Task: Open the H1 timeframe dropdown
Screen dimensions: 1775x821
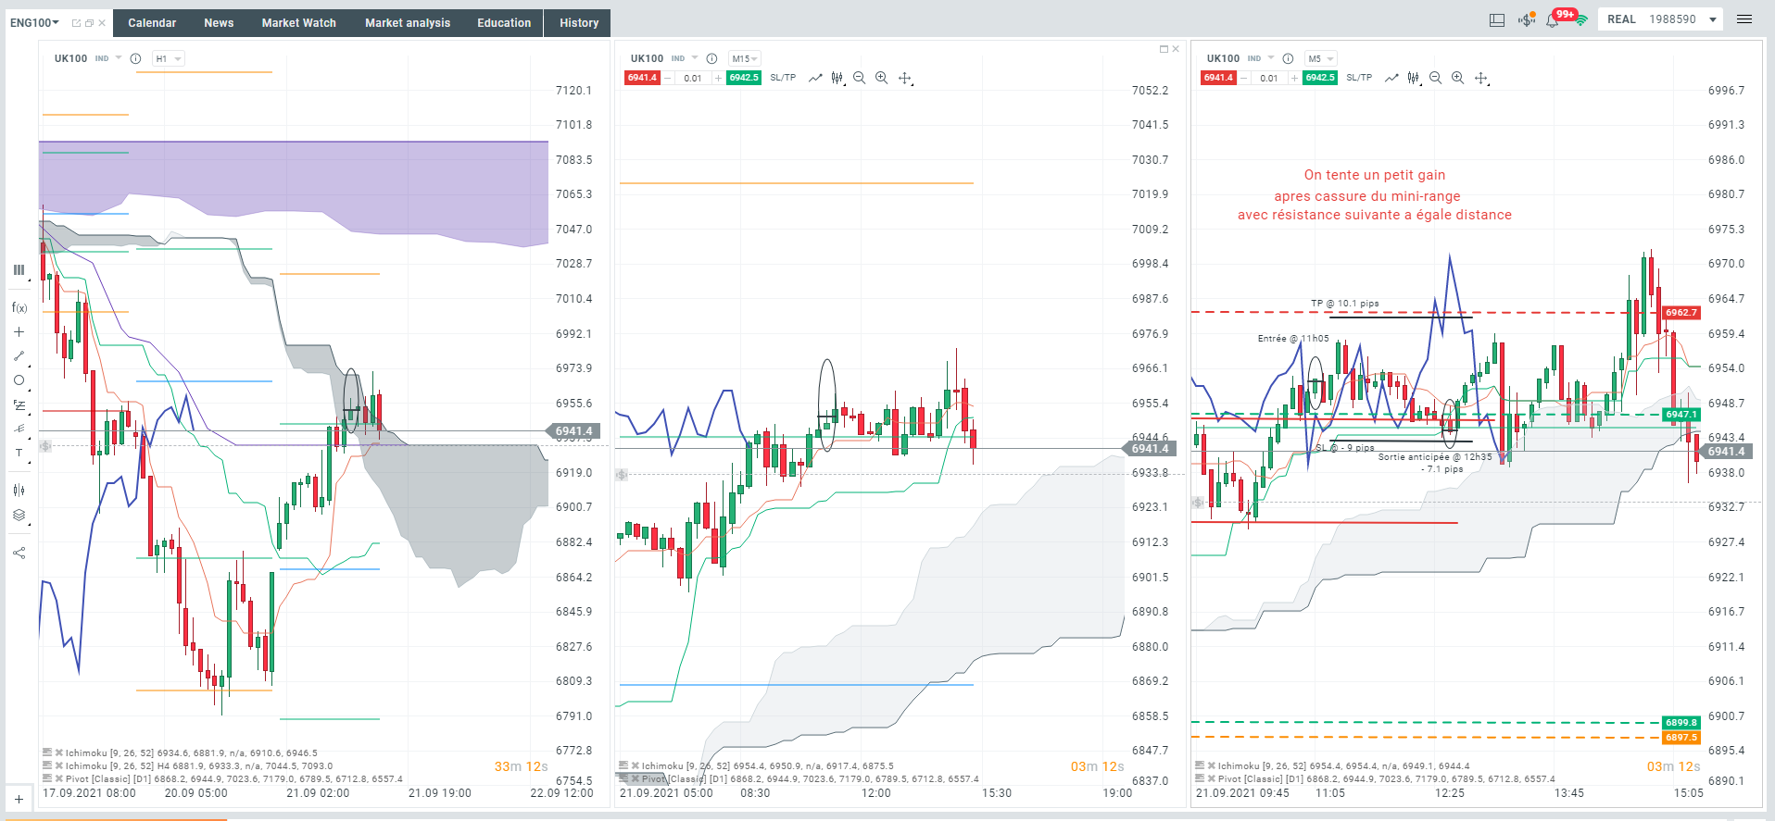Action: coord(168,58)
